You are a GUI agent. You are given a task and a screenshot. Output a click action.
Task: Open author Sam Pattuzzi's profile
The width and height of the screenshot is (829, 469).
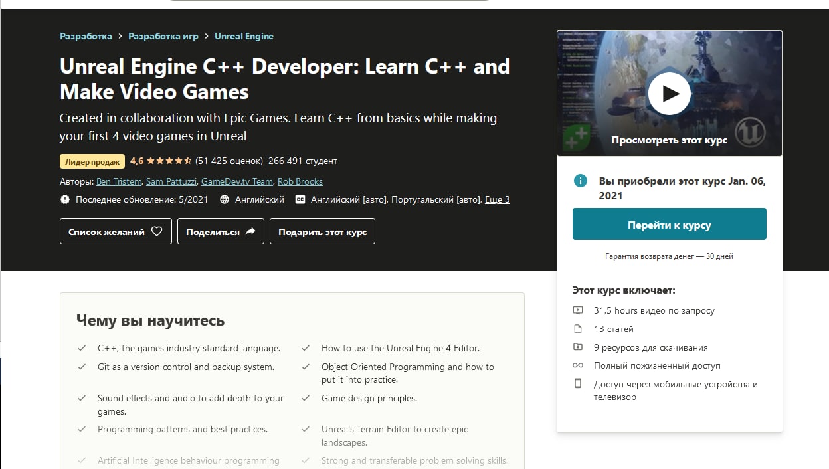pyautogui.click(x=171, y=181)
